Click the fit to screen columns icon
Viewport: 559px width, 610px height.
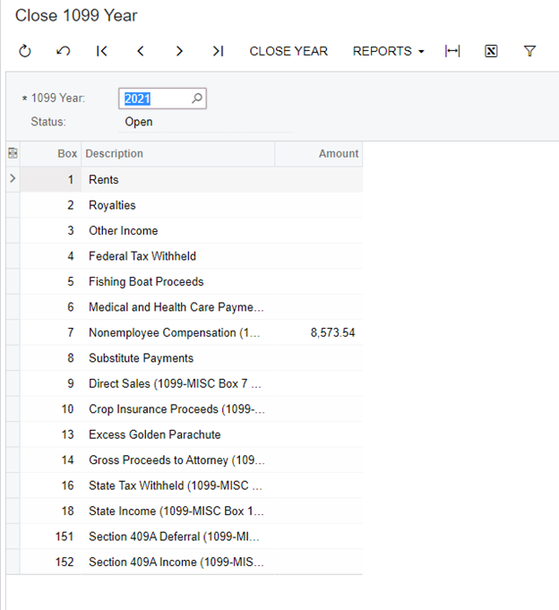coord(452,51)
